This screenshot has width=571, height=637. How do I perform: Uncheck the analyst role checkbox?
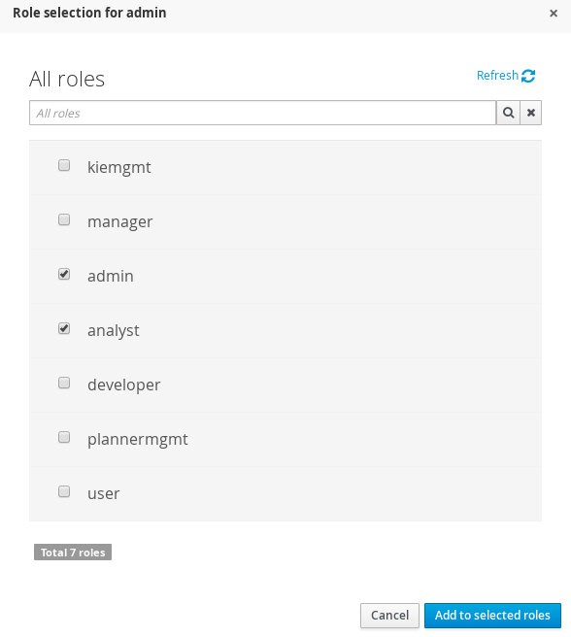click(x=64, y=328)
